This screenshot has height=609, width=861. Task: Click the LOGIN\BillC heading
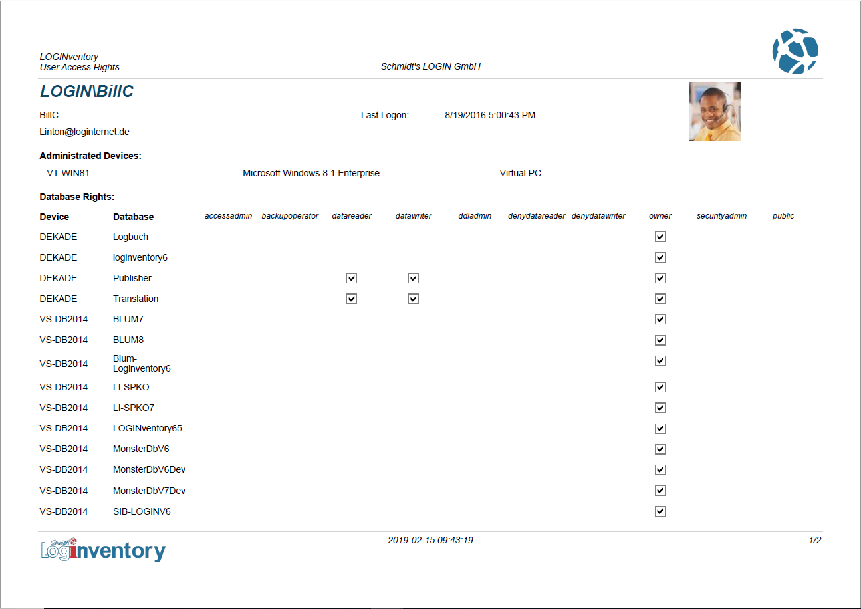[x=87, y=92]
